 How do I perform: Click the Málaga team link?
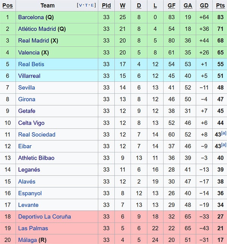click(28, 240)
